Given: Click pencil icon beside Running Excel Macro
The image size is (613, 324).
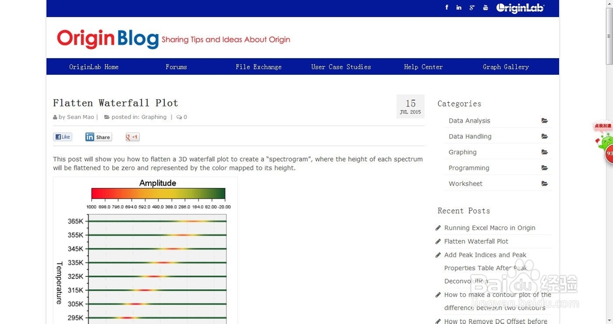Looking at the screenshot, I should coord(438,228).
